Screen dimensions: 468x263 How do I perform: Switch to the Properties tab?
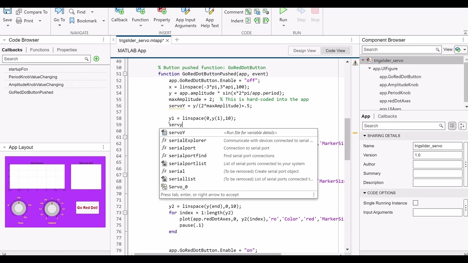(x=67, y=50)
